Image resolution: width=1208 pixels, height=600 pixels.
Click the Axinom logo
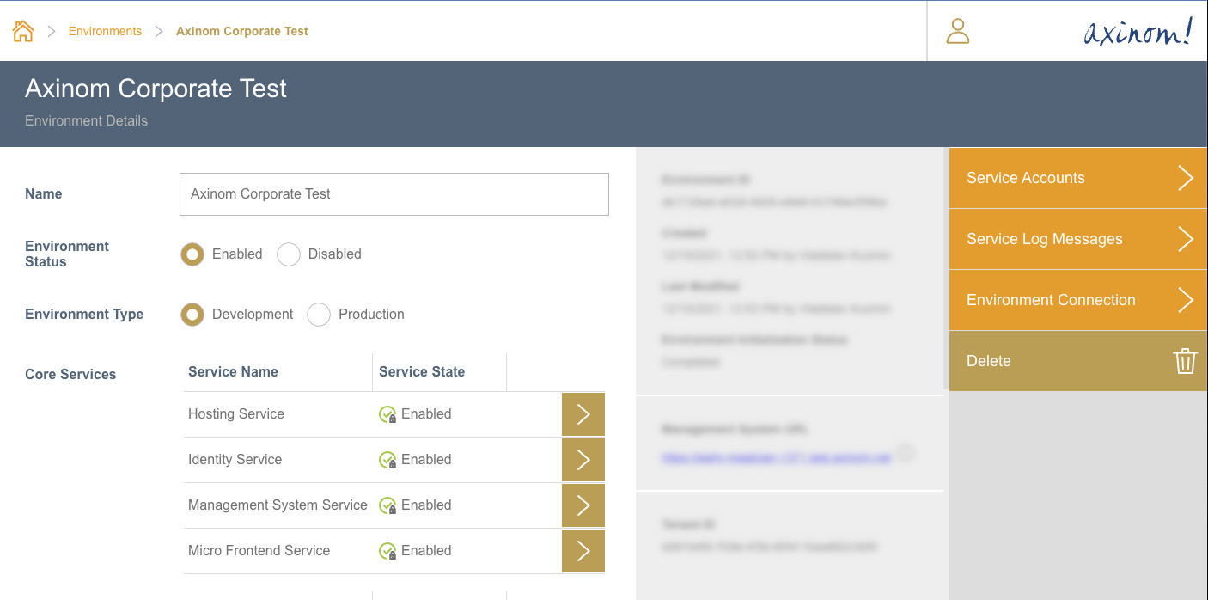point(1138,32)
